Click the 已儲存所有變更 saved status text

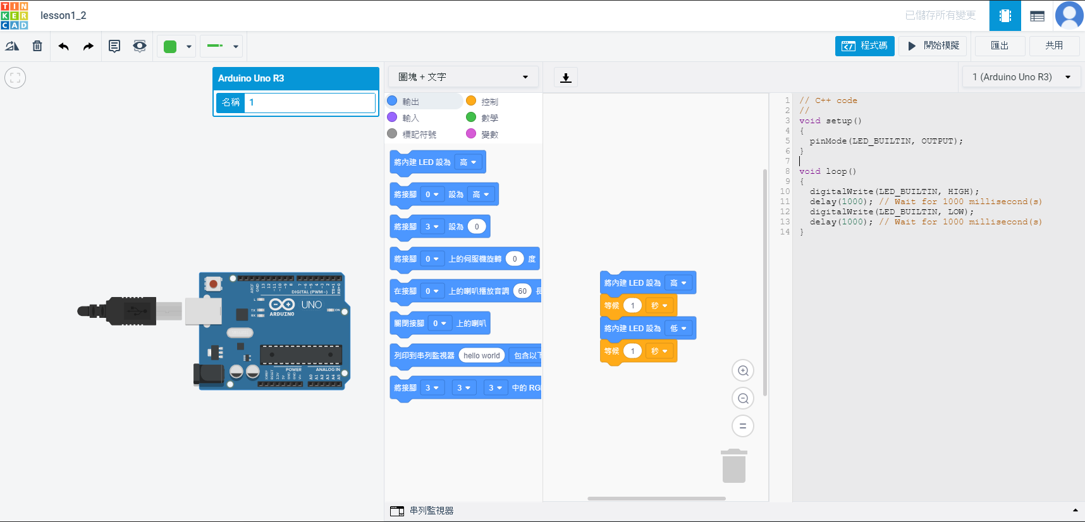(x=940, y=15)
